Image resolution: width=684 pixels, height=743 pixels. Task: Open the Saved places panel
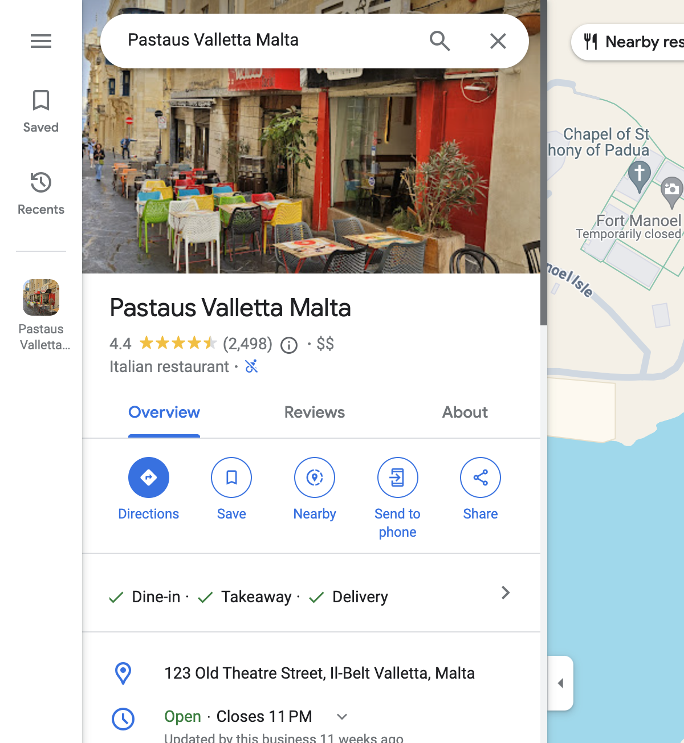(41, 112)
